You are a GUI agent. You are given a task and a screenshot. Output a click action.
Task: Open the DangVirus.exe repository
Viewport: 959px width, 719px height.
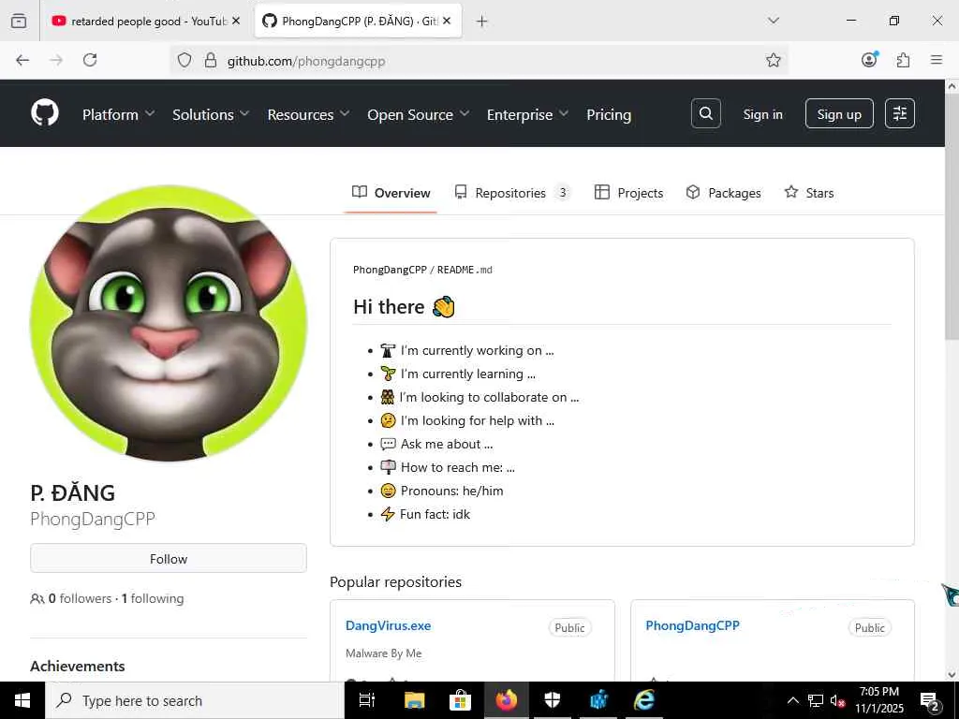coord(388,625)
